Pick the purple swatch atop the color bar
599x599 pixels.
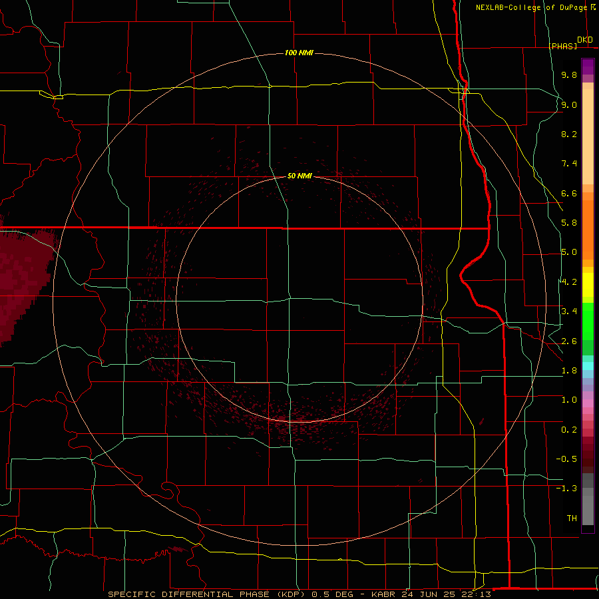[588, 67]
